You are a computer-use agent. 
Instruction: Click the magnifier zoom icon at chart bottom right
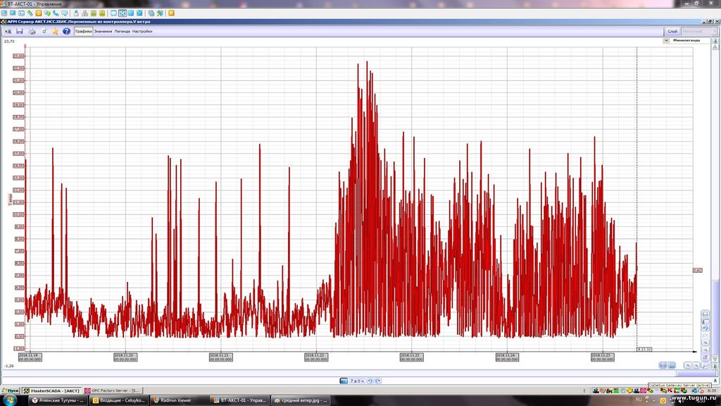(705, 366)
